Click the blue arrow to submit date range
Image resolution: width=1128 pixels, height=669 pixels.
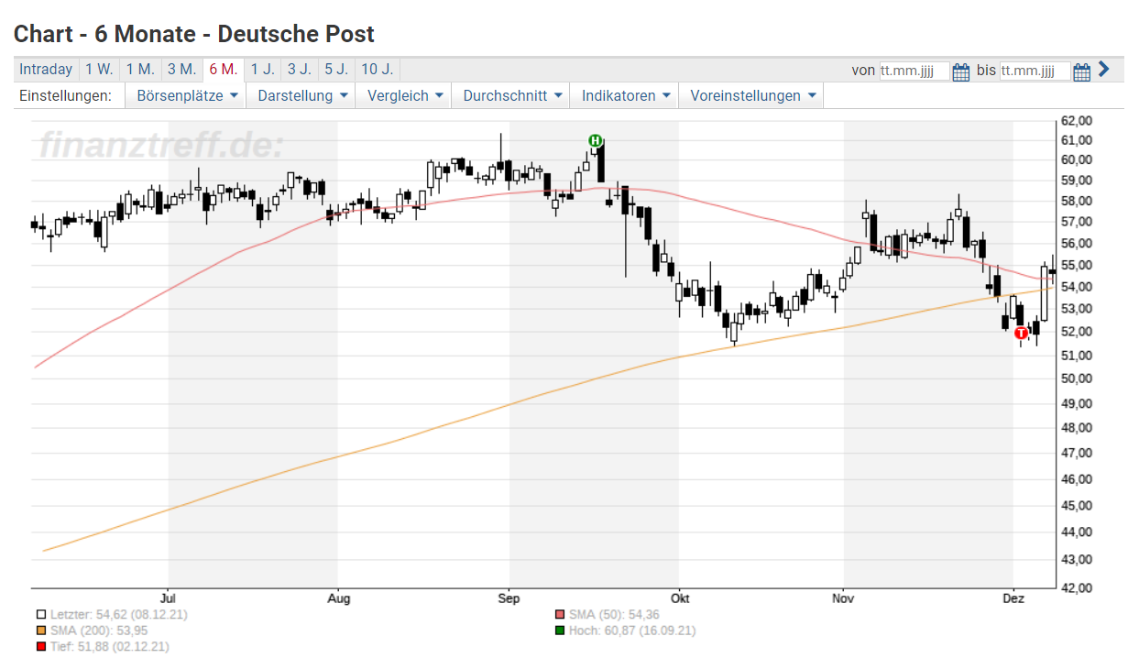click(x=1103, y=69)
